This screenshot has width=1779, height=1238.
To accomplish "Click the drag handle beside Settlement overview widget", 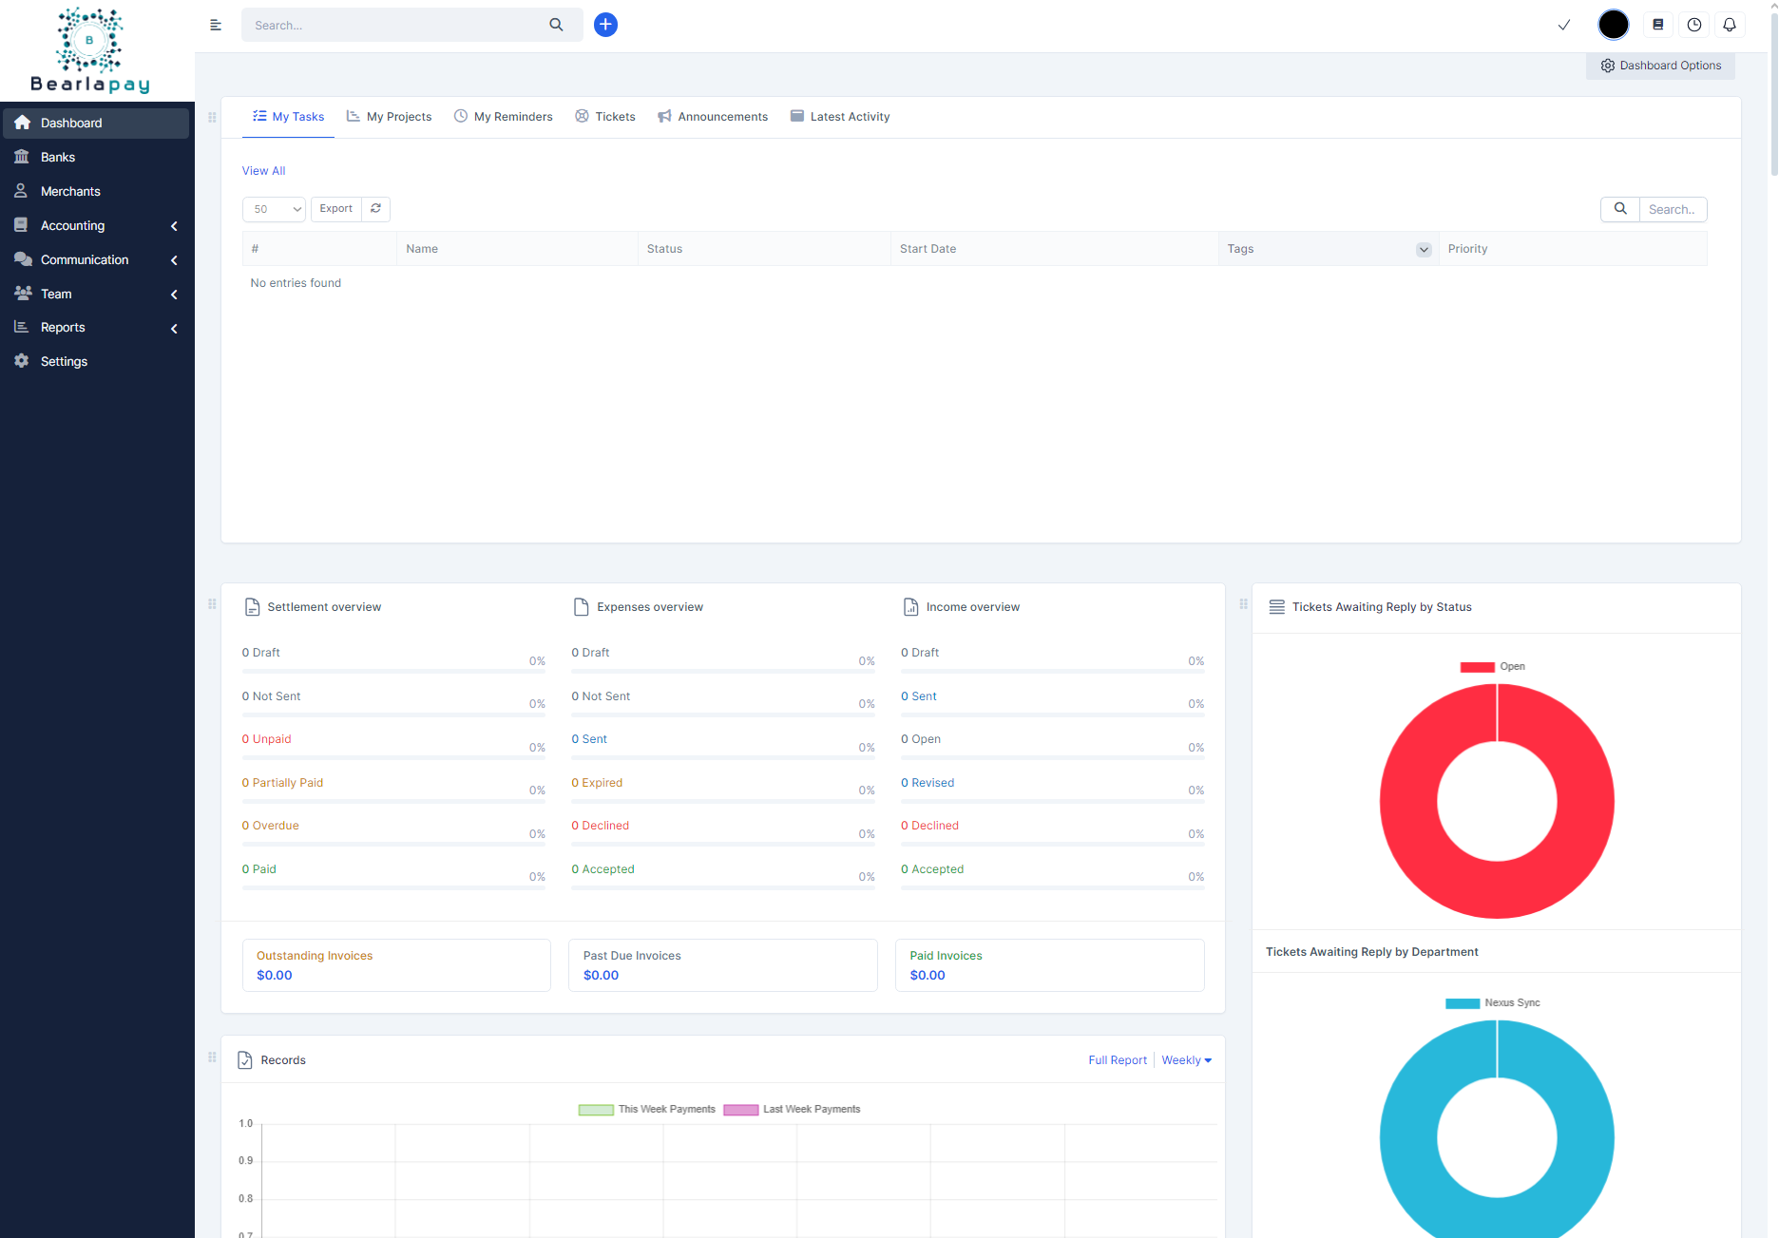I will click(212, 604).
